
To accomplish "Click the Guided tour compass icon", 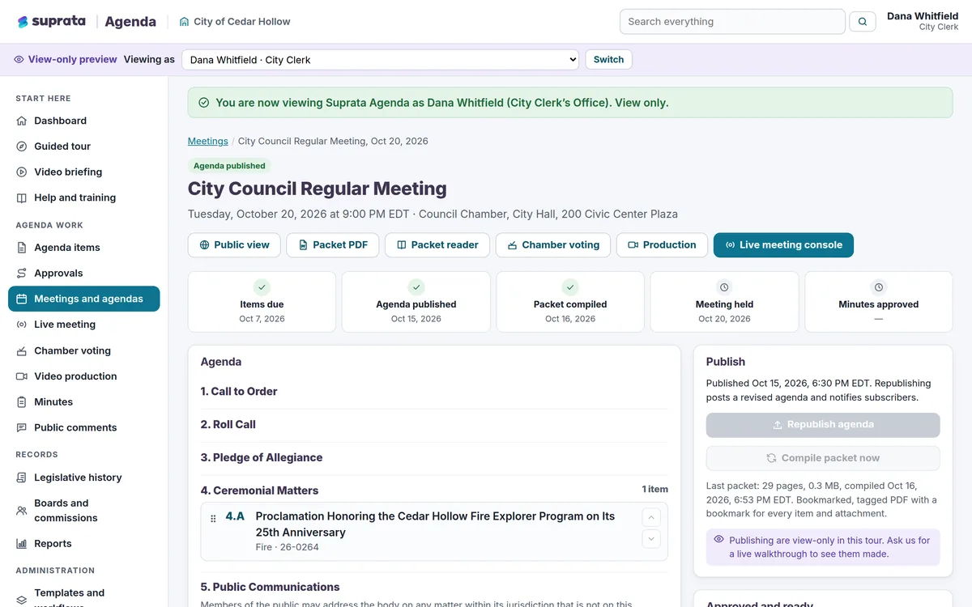I will tap(22, 146).
